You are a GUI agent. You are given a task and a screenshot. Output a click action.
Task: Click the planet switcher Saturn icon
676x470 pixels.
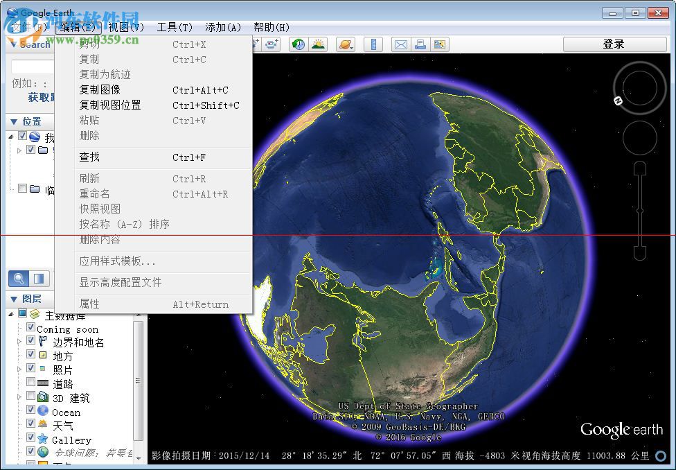coord(344,44)
